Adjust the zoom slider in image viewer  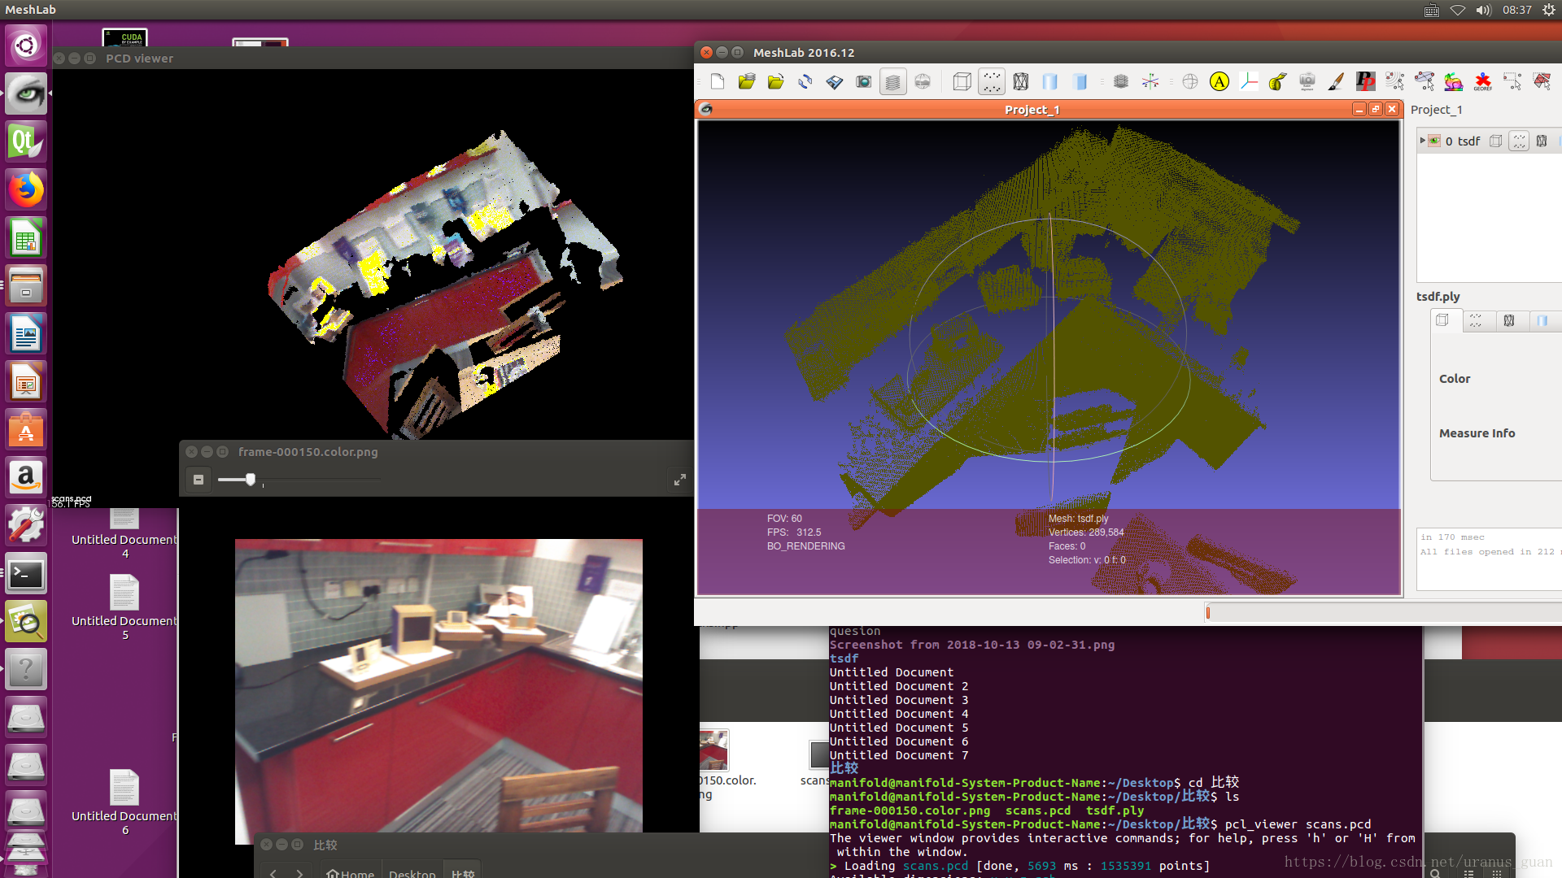click(x=251, y=479)
